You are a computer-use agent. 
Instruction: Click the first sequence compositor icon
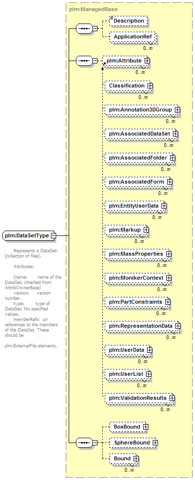pyautogui.click(x=84, y=28)
